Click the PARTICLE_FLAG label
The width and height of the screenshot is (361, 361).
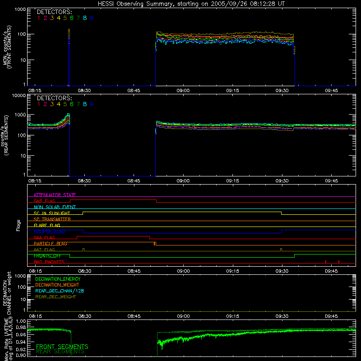pos(51,244)
